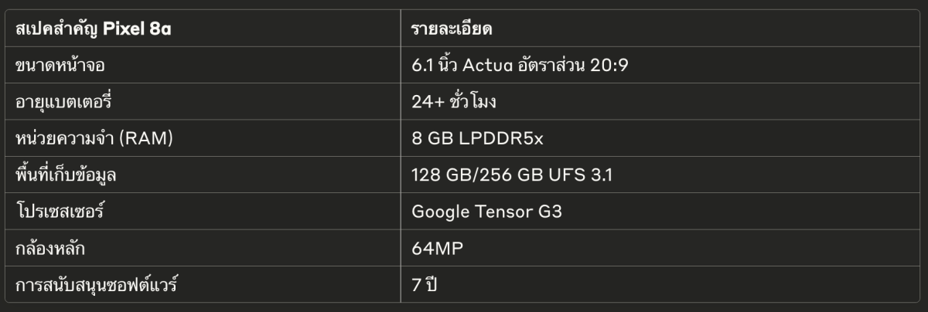Click the word Actua in screen size
928x312 pixels.
487,66
